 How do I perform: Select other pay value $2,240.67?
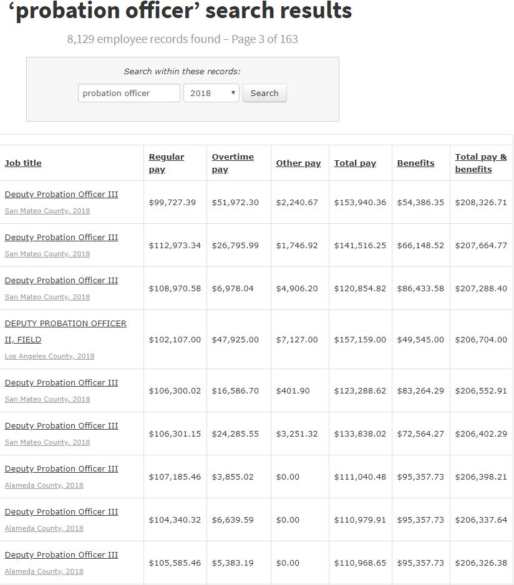pyautogui.click(x=297, y=203)
